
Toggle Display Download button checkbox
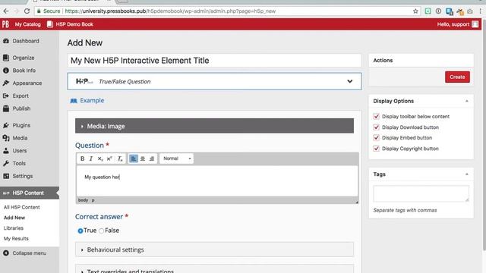tap(377, 127)
